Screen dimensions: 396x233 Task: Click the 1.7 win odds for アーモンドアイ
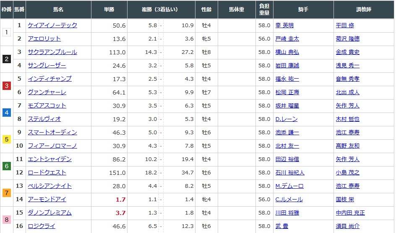(x=120, y=200)
